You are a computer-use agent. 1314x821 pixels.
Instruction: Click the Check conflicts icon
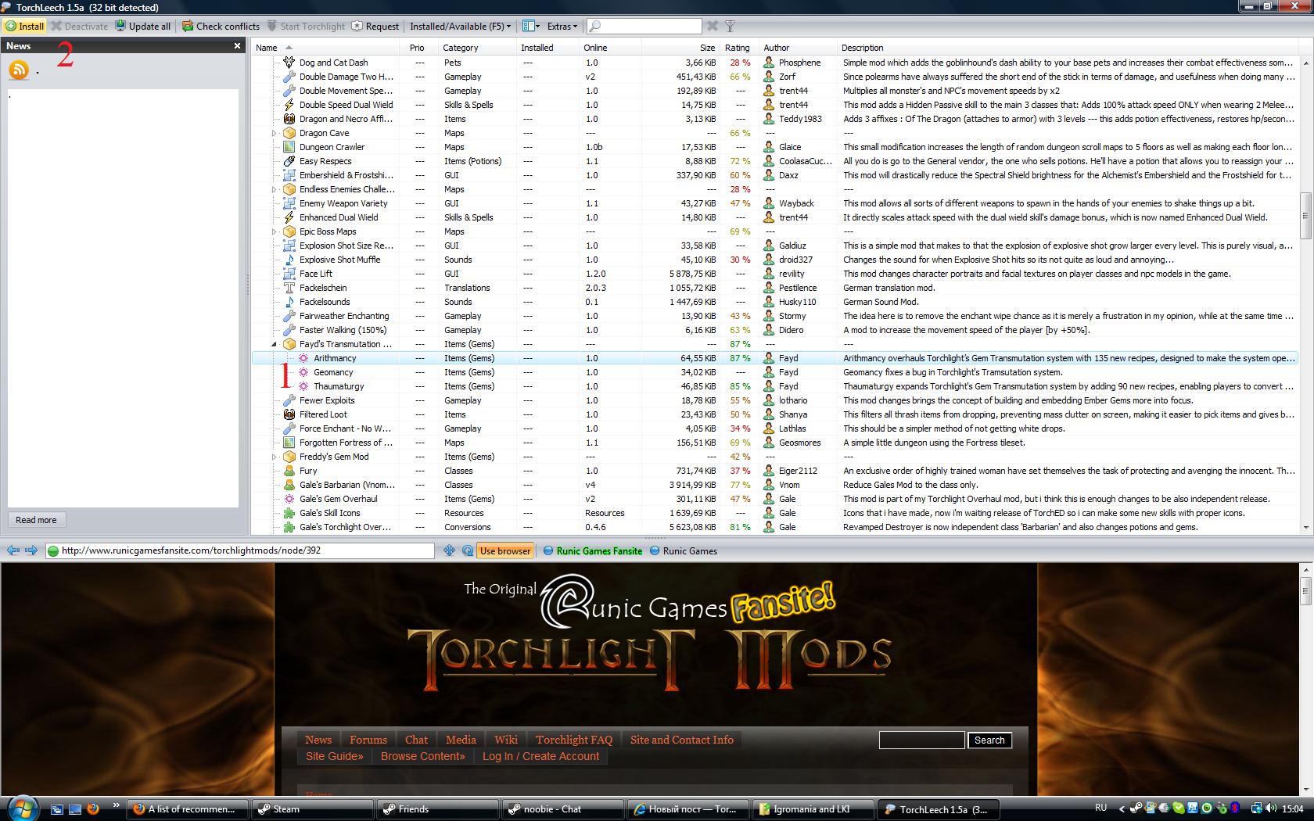(x=188, y=26)
